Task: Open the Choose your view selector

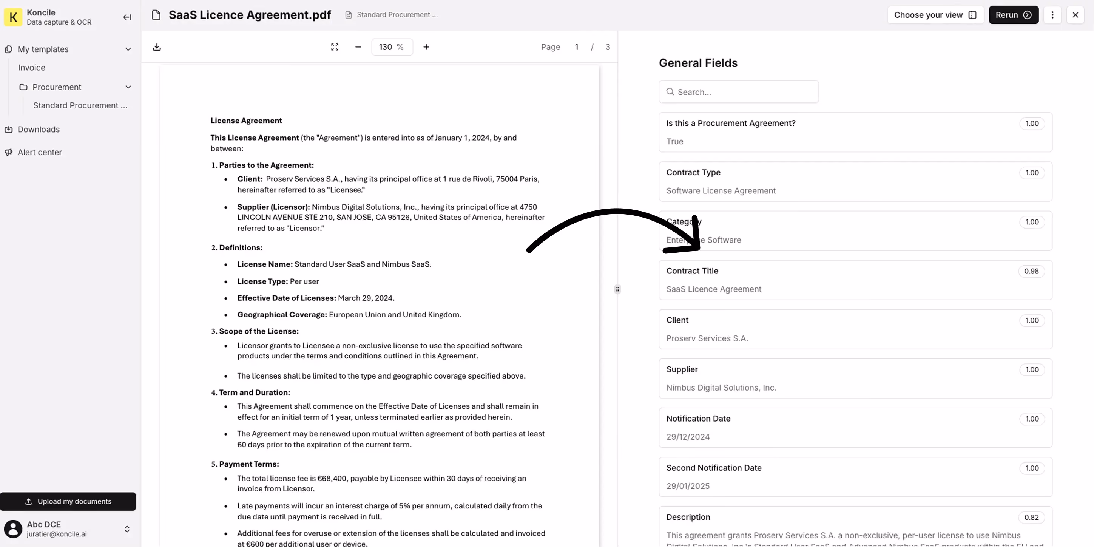Action: click(935, 15)
